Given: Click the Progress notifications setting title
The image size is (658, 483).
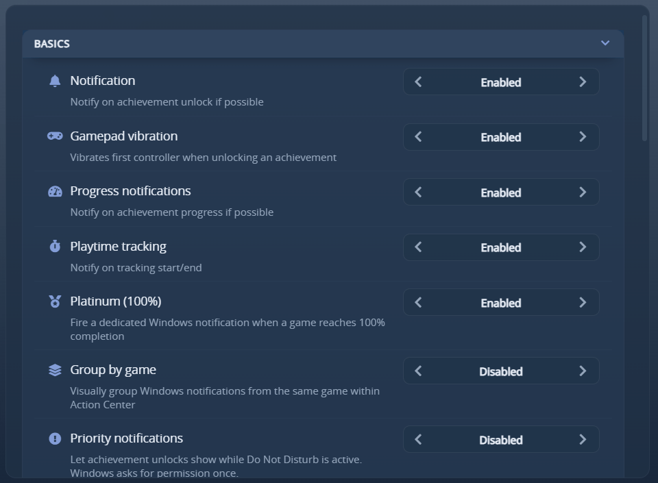Looking at the screenshot, I should 130,191.
